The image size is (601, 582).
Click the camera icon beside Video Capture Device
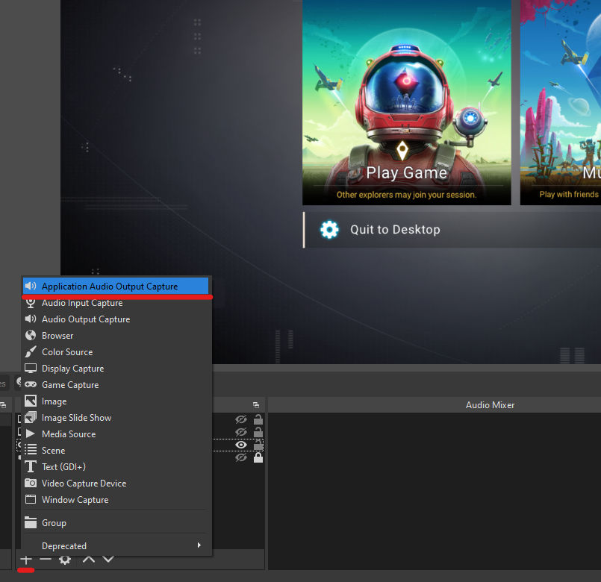click(x=30, y=483)
